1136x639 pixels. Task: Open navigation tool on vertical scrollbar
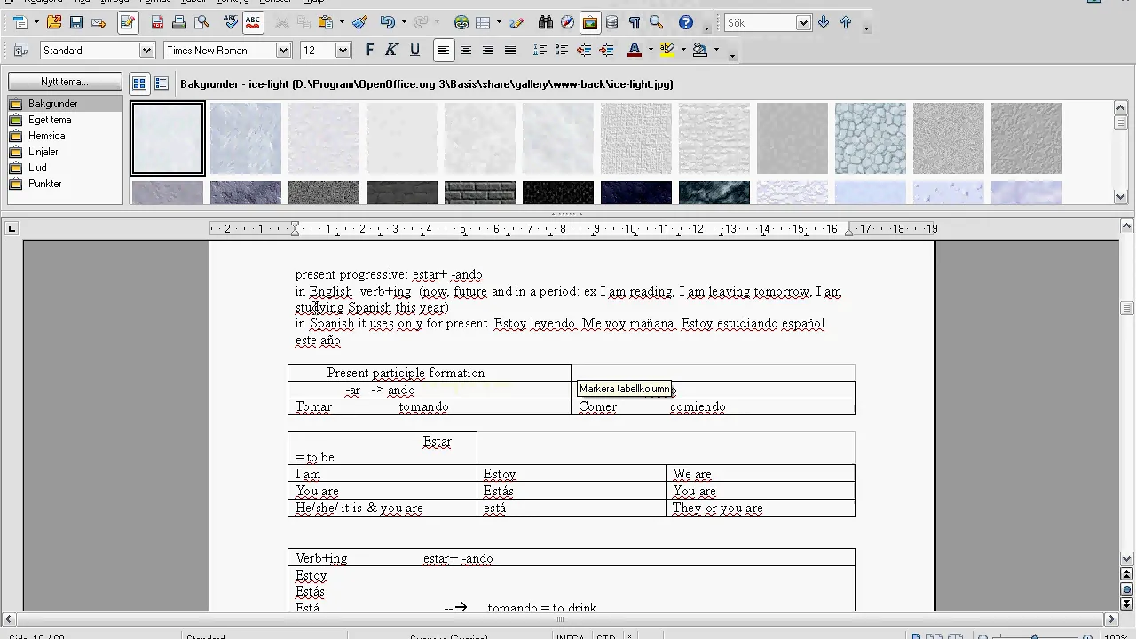[1127, 589]
